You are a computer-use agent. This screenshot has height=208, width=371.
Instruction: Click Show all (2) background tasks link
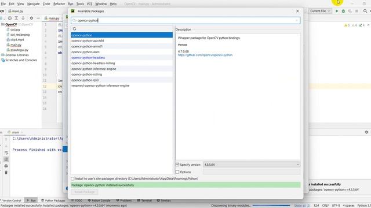point(302,206)
